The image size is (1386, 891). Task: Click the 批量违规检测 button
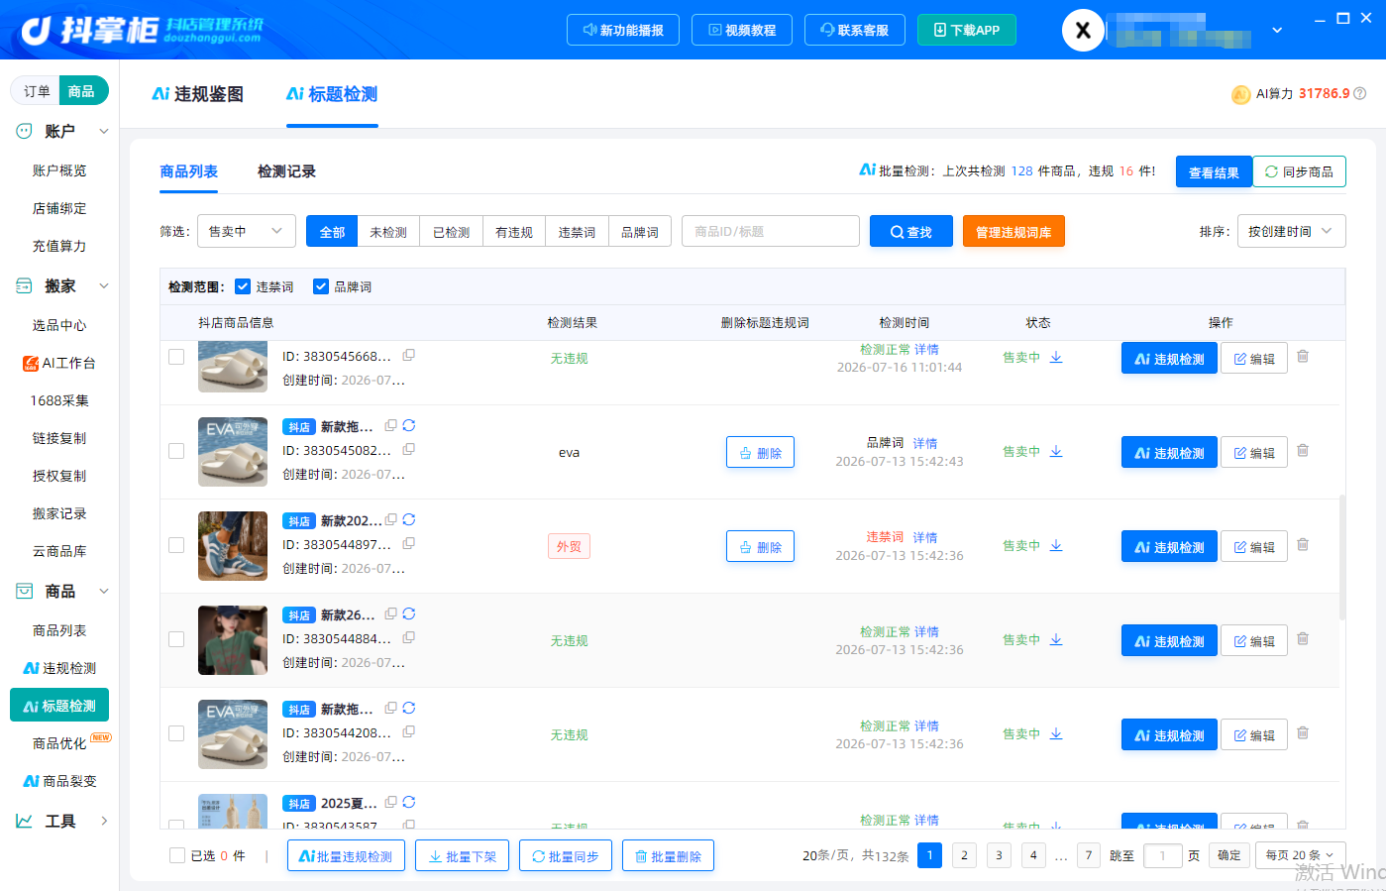(x=346, y=855)
